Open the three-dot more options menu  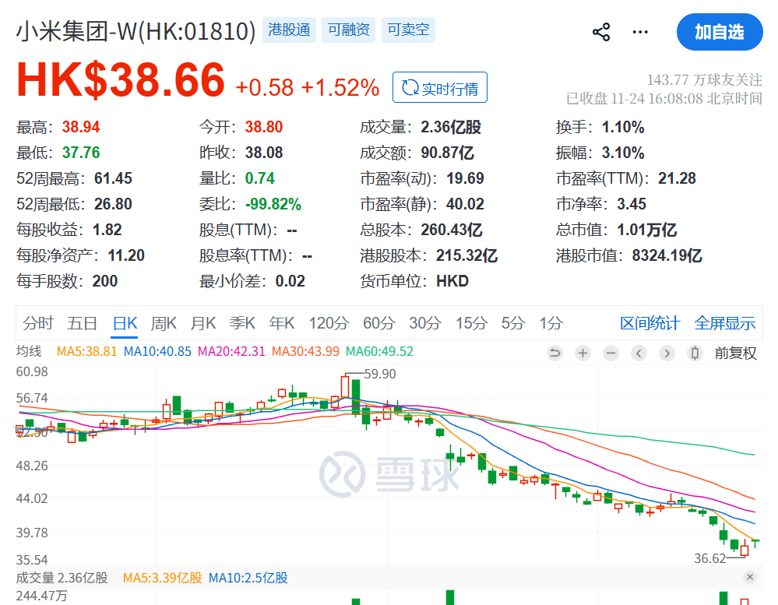(640, 32)
